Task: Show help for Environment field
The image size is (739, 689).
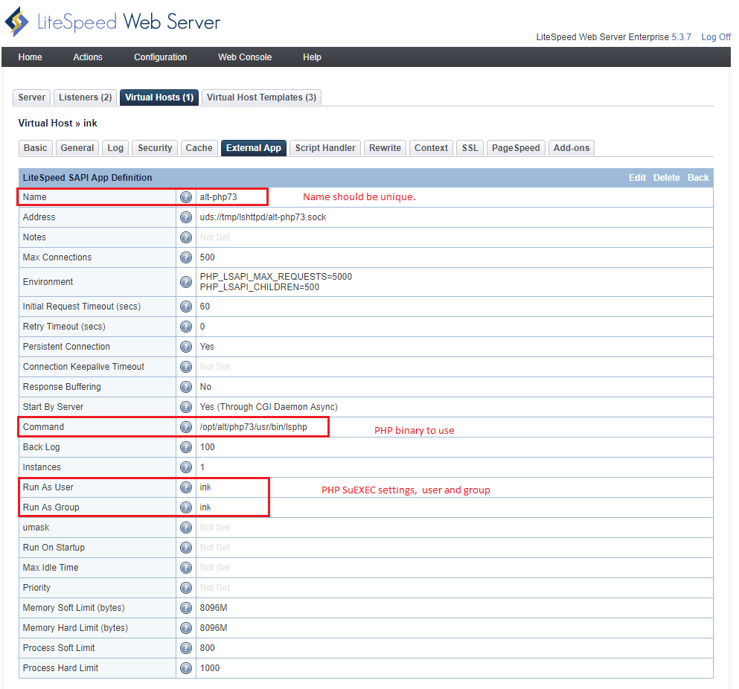Action: 186,282
